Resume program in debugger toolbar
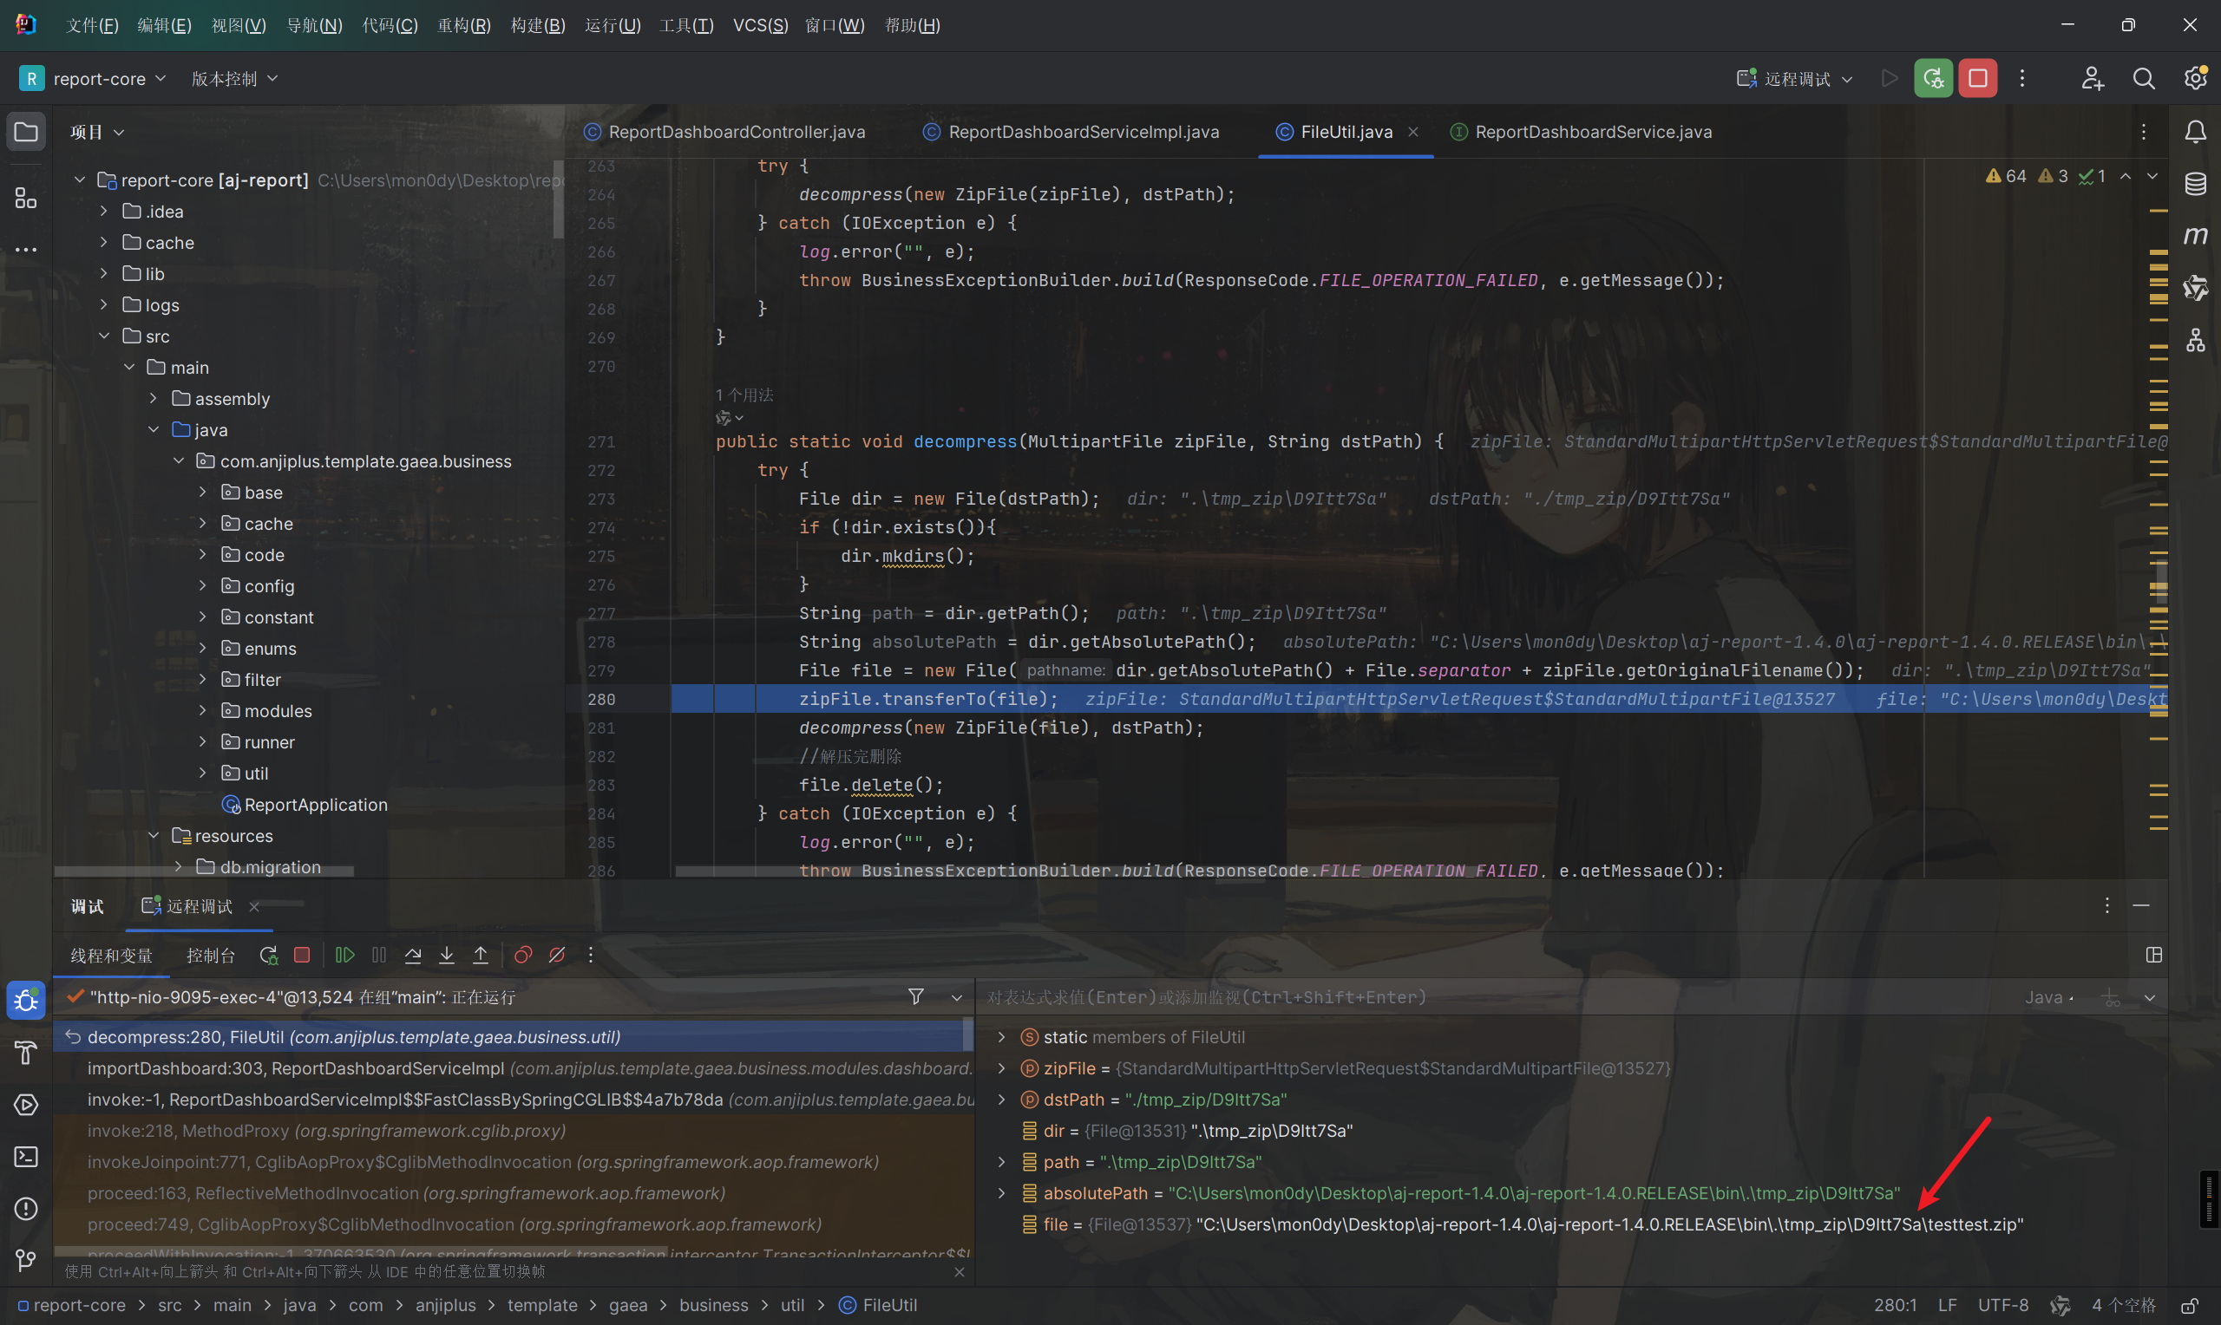The image size is (2221, 1325). [344, 956]
